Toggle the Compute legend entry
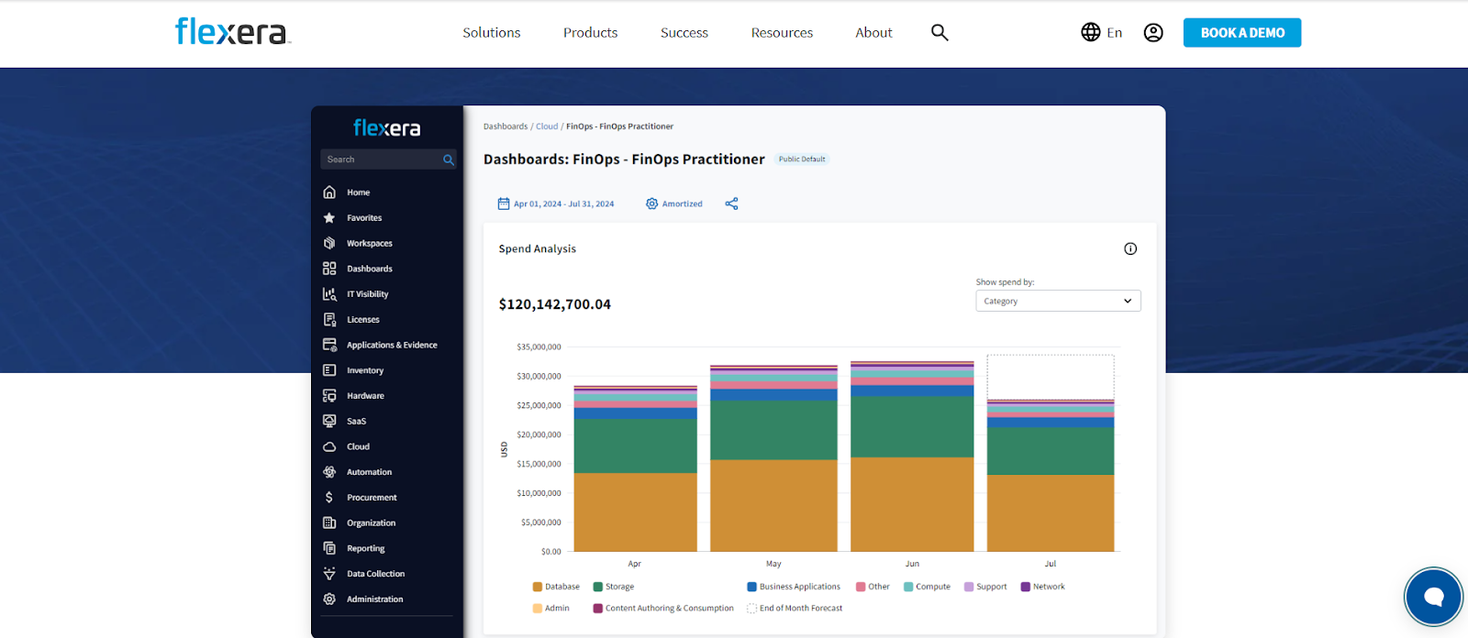Image resolution: width=1468 pixels, height=638 pixels. coord(927,587)
